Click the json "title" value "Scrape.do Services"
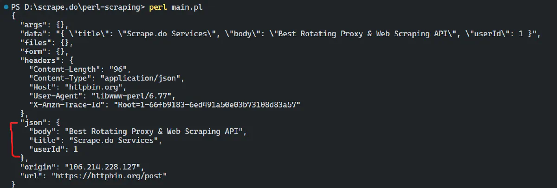 tap(115, 141)
